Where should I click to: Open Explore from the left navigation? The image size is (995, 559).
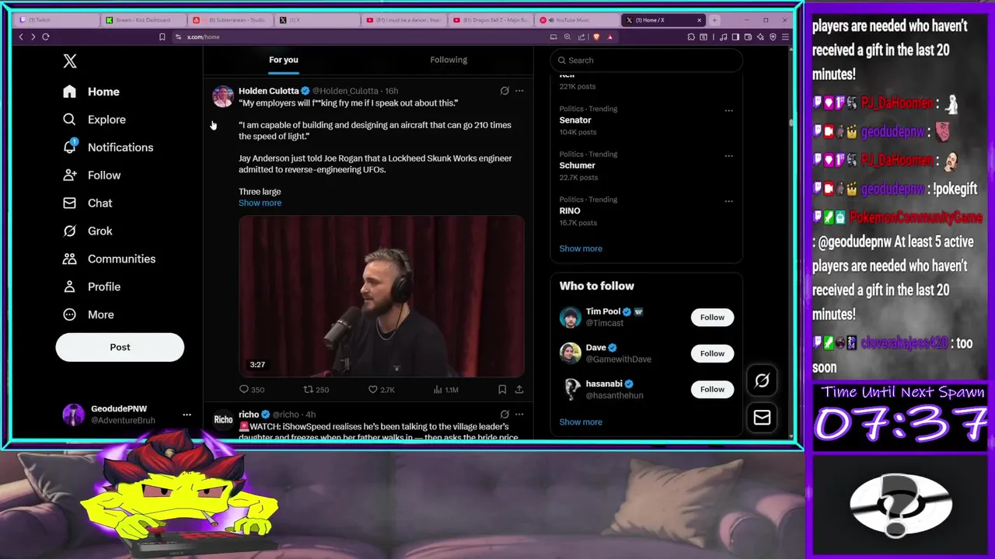pyautogui.click(x=95, y=120)
